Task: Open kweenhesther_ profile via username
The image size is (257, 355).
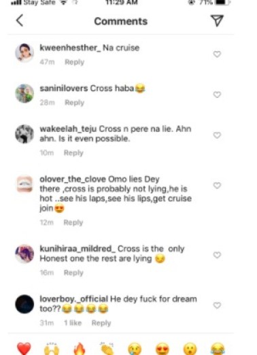Action: pos(70,48)
